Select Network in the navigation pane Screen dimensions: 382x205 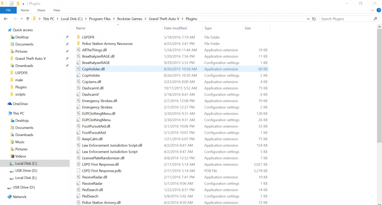tap(19, 197)
